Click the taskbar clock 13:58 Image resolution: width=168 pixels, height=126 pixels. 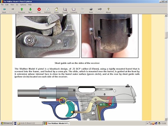pyautogui.click(x=164, y=123)
